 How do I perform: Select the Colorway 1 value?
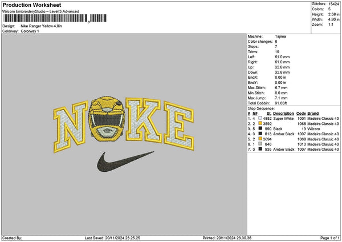pyautogui.click(x=30, y=31)
